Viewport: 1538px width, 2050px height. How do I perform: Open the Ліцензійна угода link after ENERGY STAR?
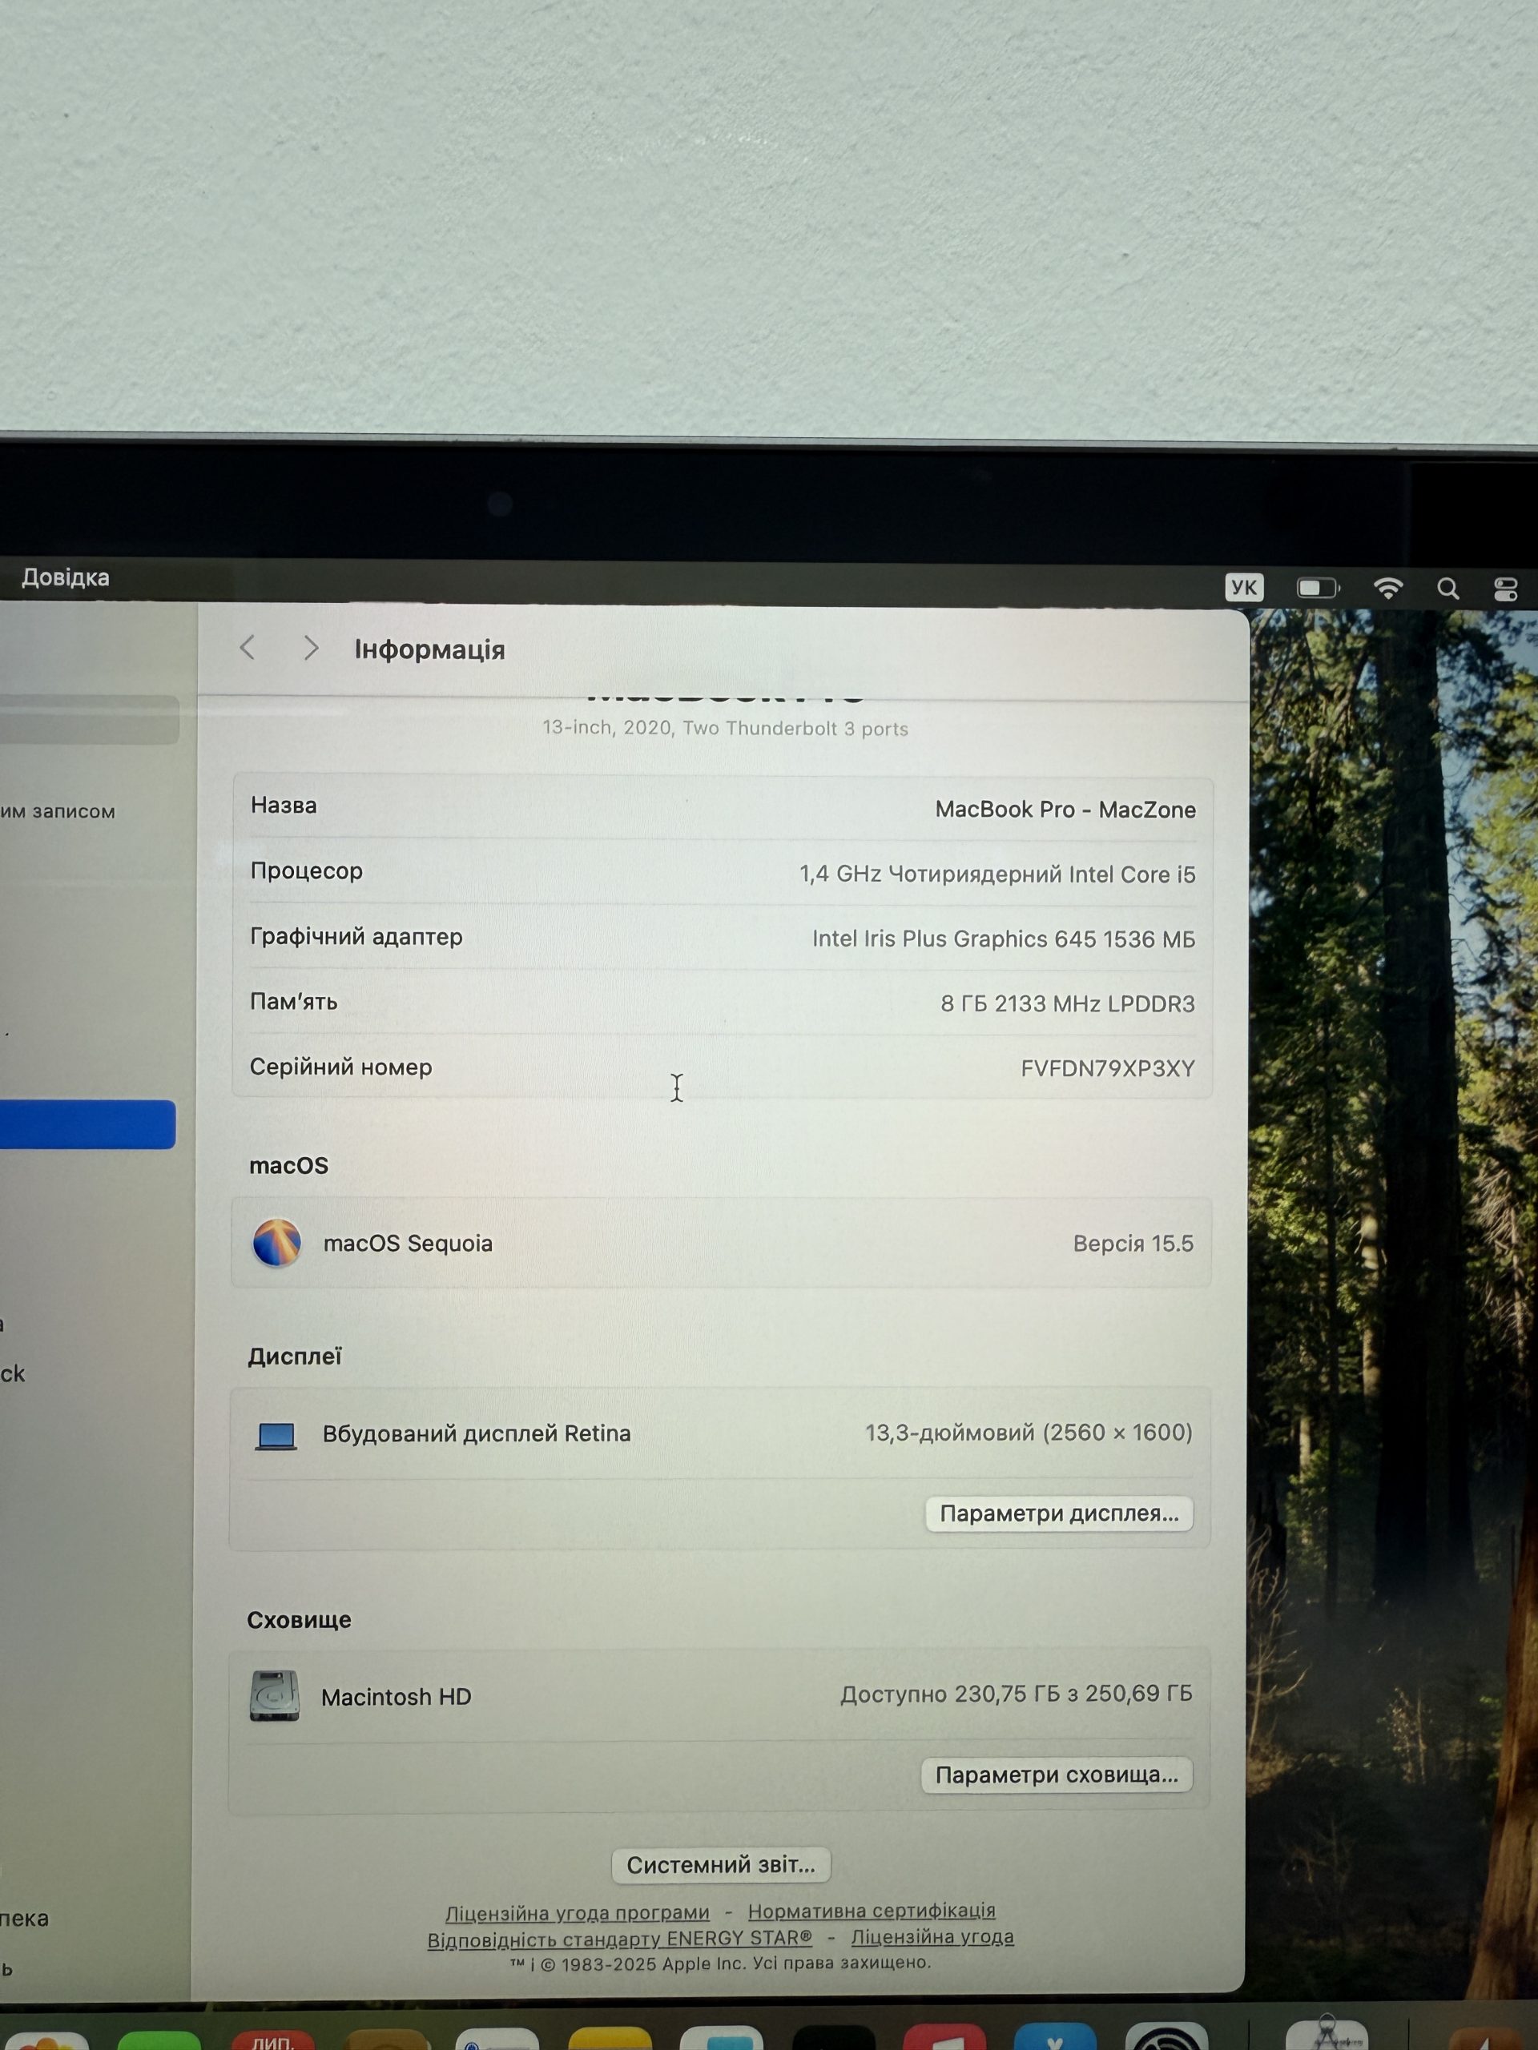[932, 1937]
